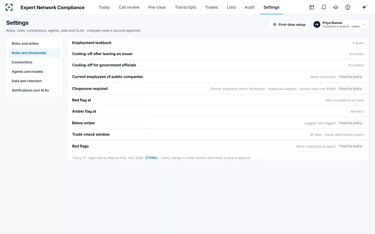Go to the Audit tab

pyautogui.click(x=250, y=7)
